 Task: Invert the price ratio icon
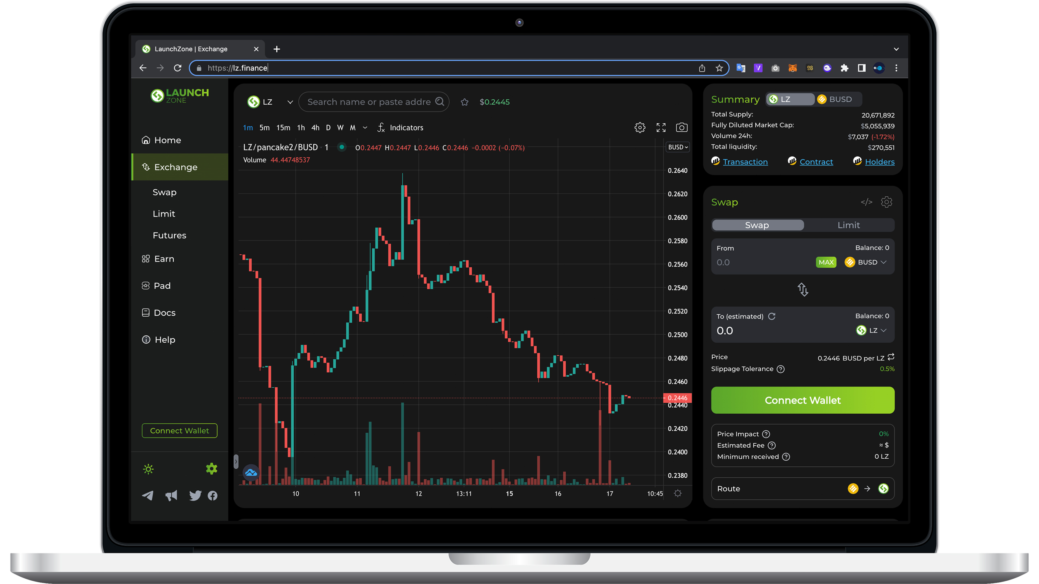coord(890,357)
